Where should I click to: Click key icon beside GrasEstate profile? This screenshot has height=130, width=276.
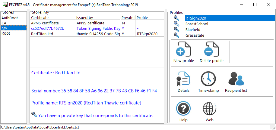(176, 35)
